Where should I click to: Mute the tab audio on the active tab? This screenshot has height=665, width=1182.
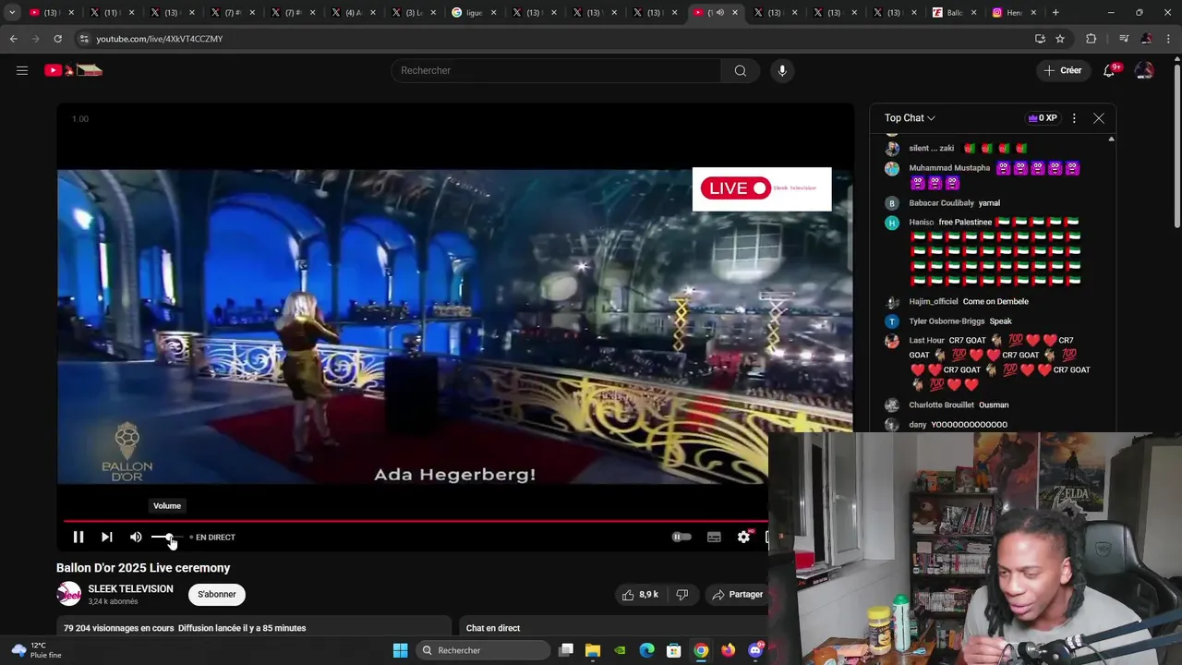pos(720,13)
